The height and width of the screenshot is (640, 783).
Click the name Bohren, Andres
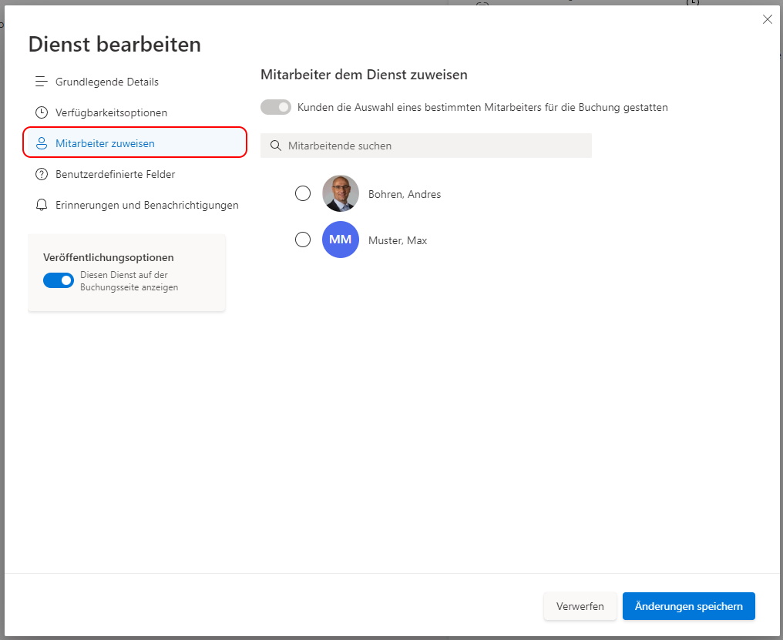[405, 194]
